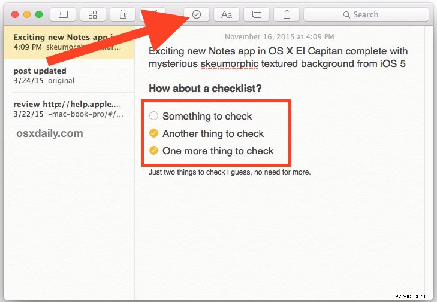Delete the note with trash icon

pyautogui.click(x=123, y=14)
